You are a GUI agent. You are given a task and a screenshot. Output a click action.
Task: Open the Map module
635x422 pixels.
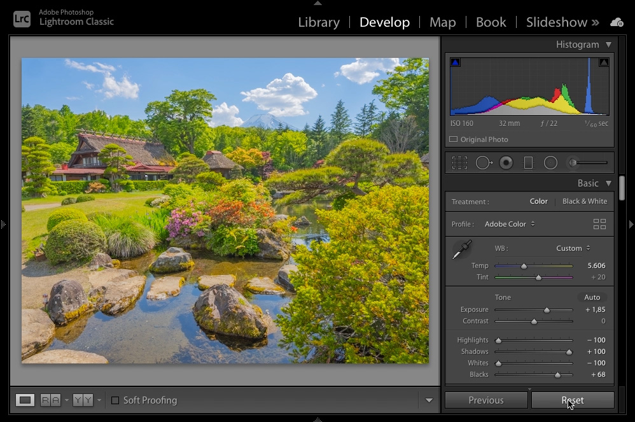click(442, 22)
